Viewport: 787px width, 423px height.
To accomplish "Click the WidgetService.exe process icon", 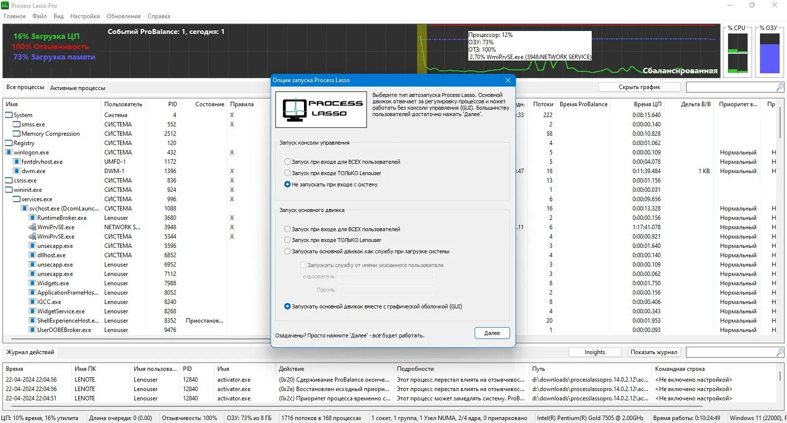I will click(x=32, y=311).
